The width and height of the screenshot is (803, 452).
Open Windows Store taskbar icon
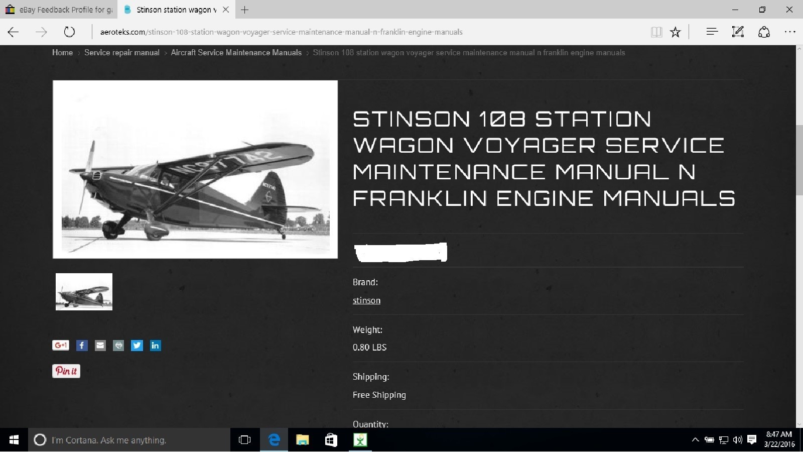pyautogui.click(x=331, y=440)
